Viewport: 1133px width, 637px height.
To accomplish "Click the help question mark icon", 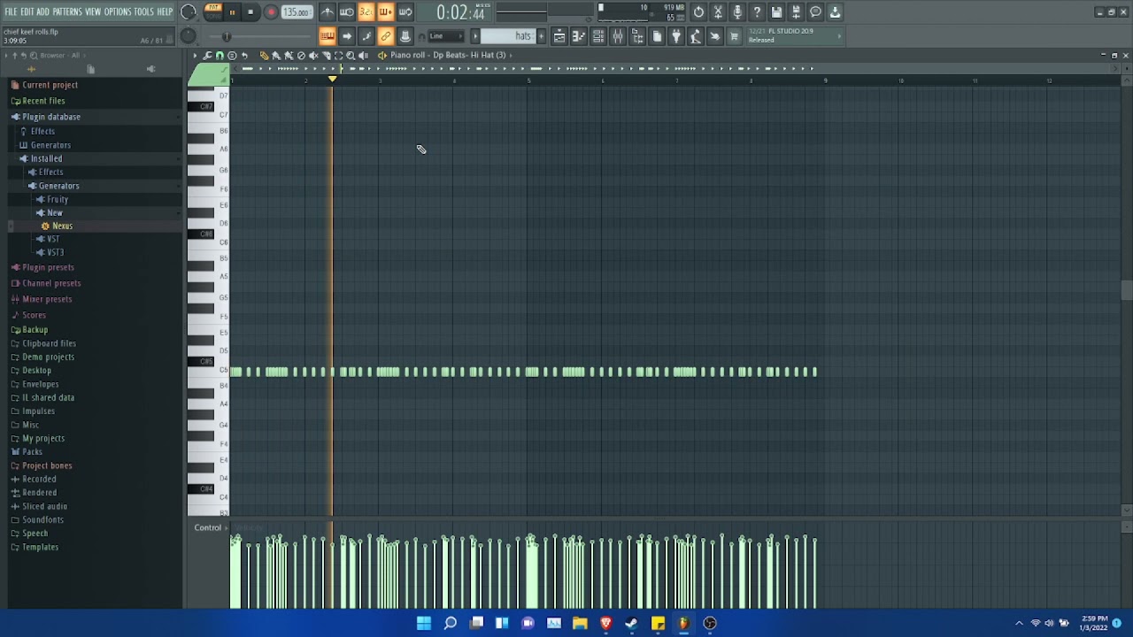I will coord(757,12).
